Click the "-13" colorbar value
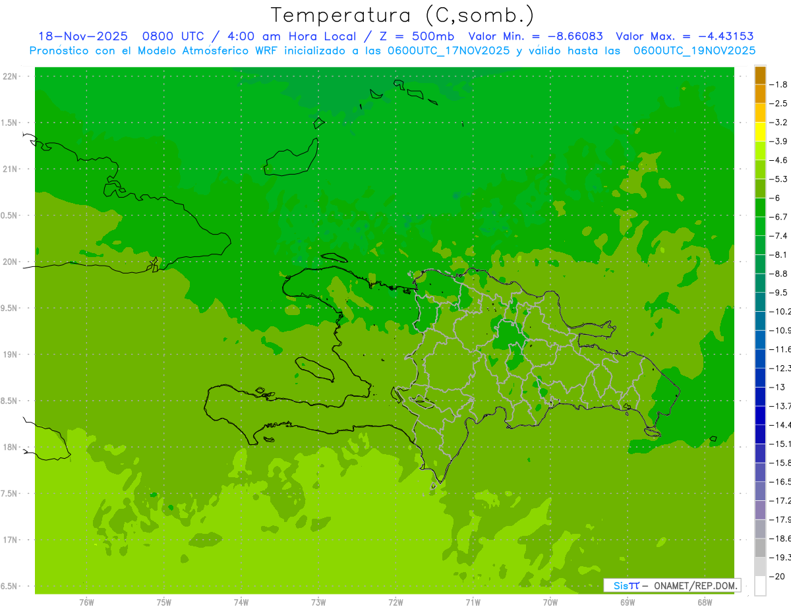 coord(778,387)
